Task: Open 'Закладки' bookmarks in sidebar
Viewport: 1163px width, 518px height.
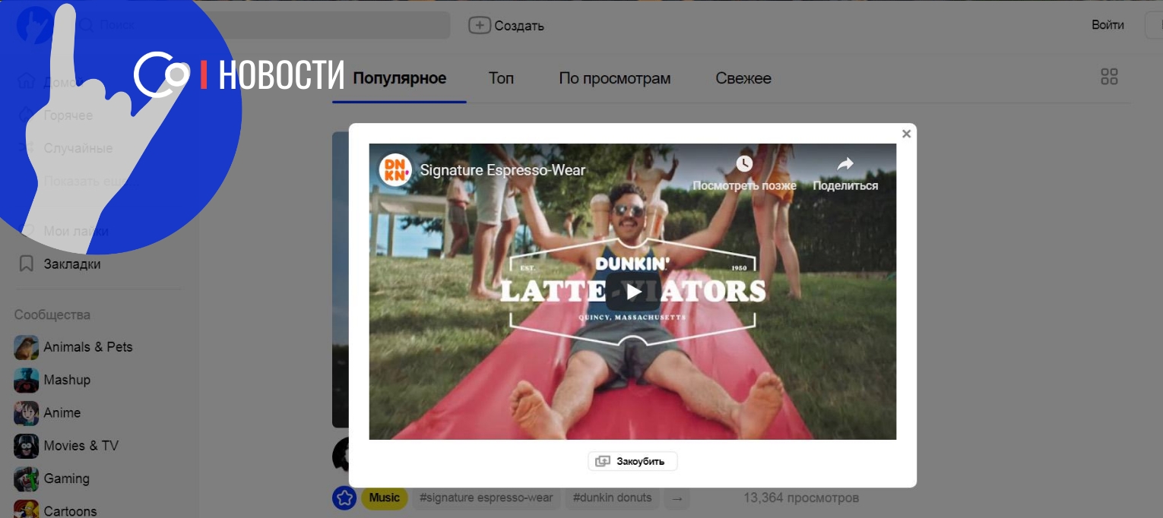Action: coord(59,264)
